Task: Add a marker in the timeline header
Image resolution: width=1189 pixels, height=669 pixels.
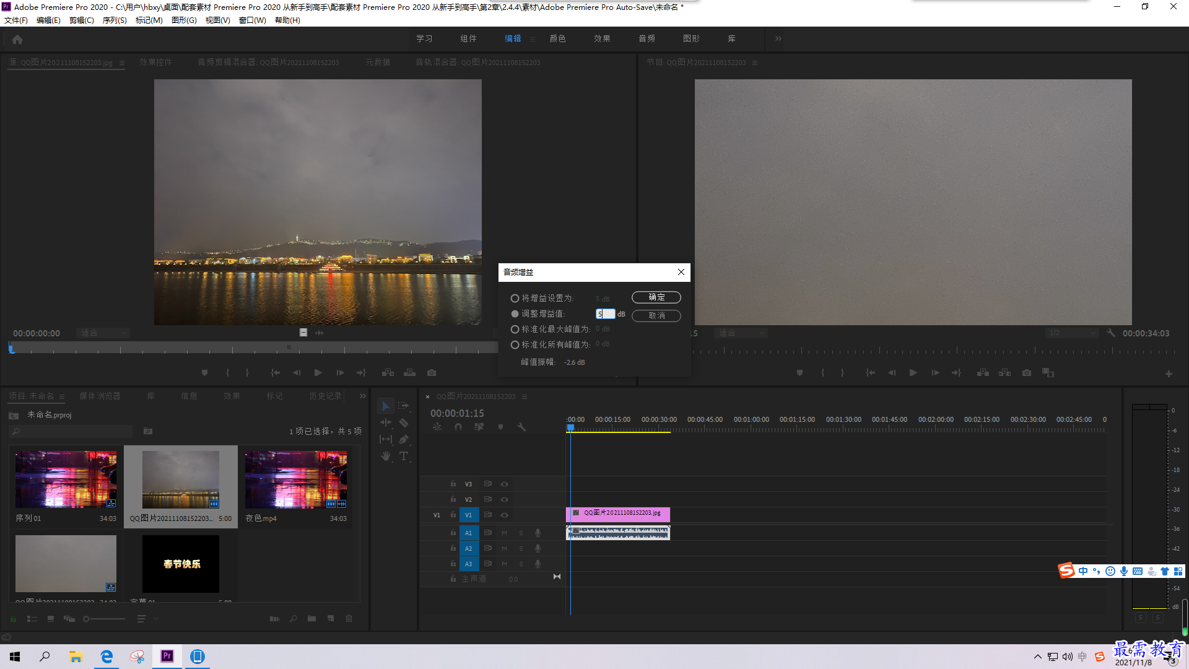Action: tap(500, 427)
